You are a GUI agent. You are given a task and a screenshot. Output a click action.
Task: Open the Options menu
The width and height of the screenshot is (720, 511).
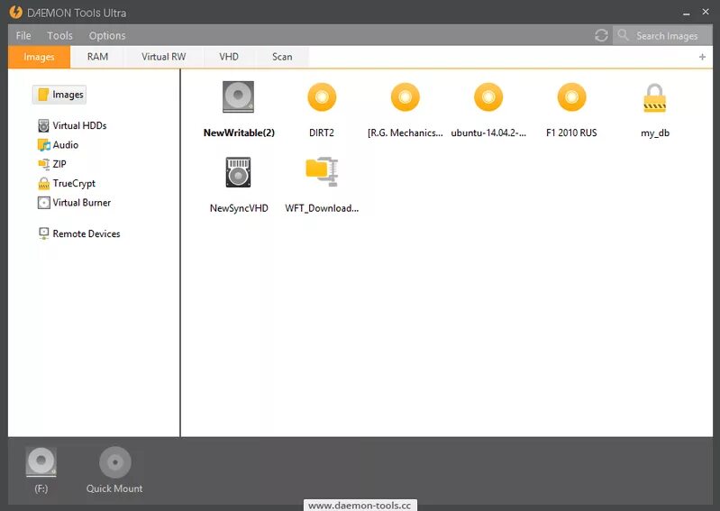(x=107, y=35)
